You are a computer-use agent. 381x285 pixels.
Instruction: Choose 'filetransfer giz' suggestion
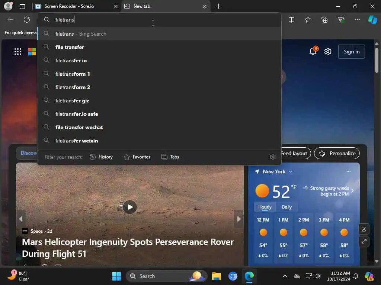[159, 101]
